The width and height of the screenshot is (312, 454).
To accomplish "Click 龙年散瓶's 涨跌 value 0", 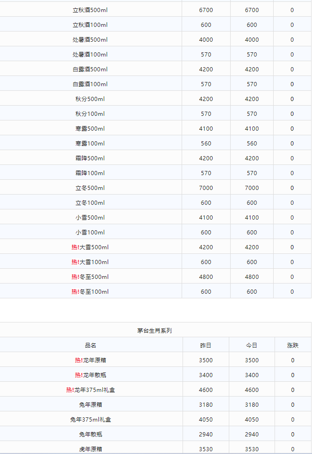I will point(293,375).
